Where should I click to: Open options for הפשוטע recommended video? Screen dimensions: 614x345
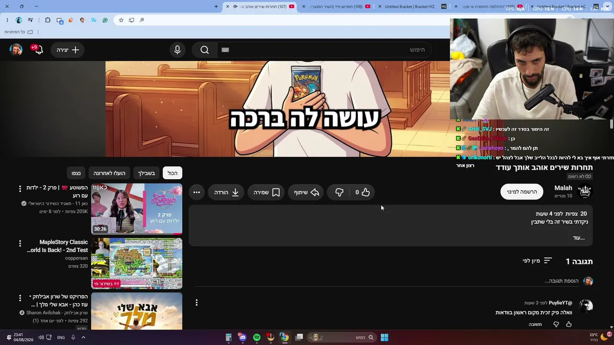coord(20,189)
